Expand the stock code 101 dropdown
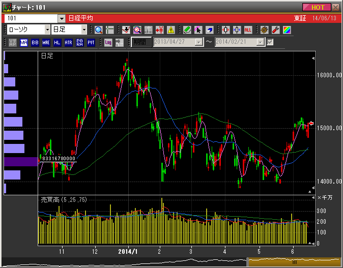 (x=61, y=18)
